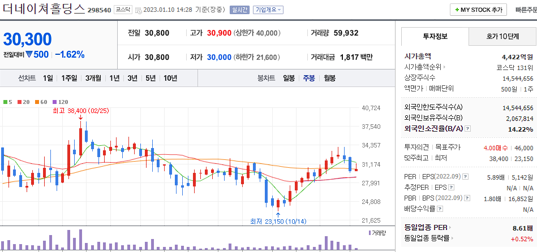
Task: Click the 코스닥 market badge
Action: [122, 10]
